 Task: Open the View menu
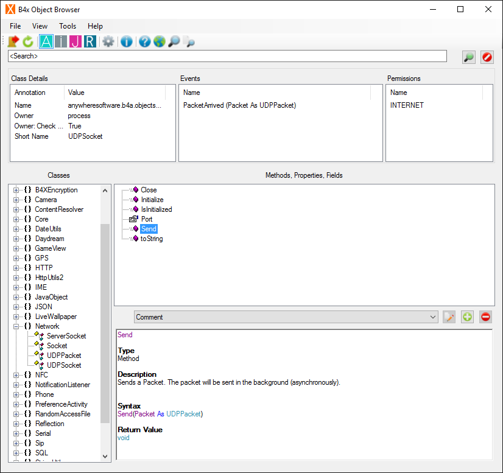40,26
